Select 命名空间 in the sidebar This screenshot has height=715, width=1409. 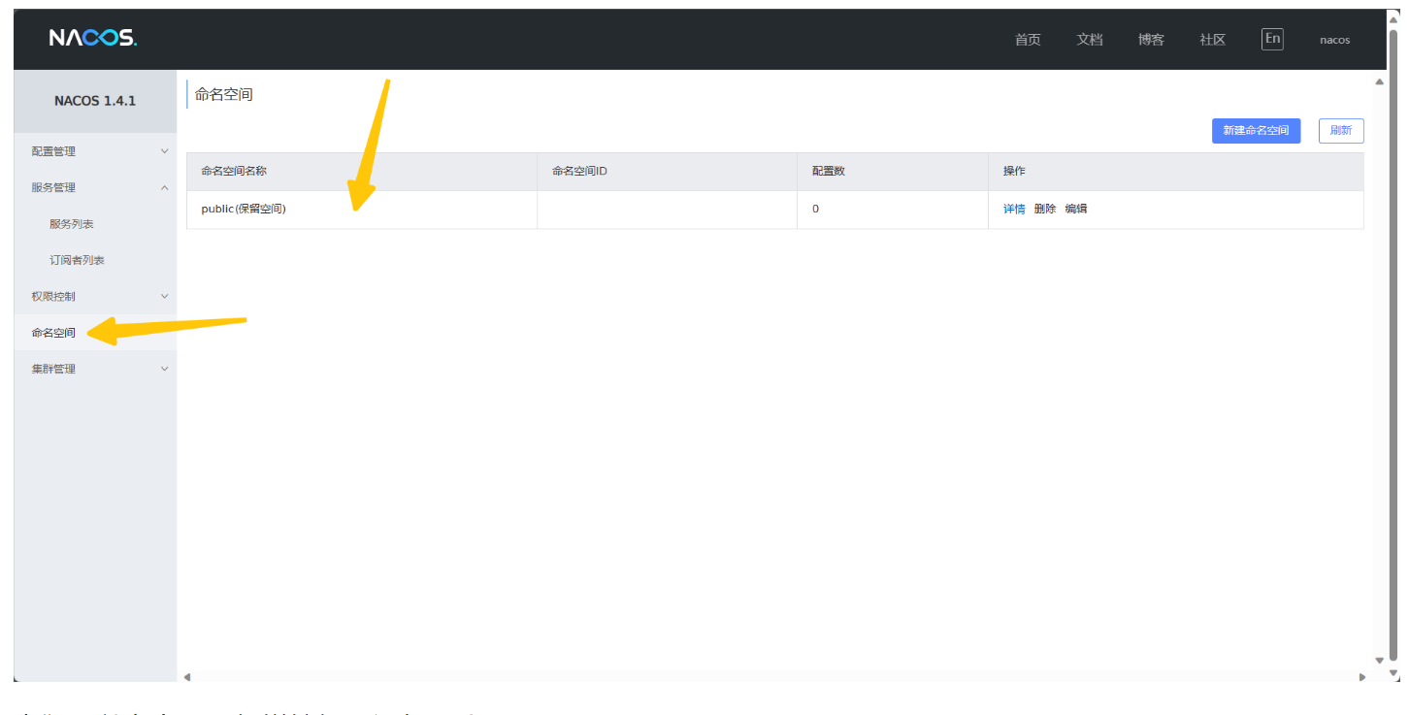(x=95, y=333)
